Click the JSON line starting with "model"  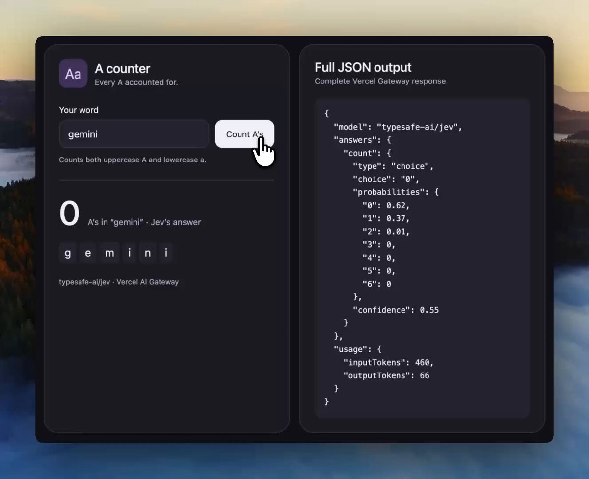tap(398, 127)
